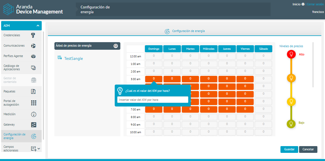Click Jueves 1:00 am price cell

pos(227,64)
